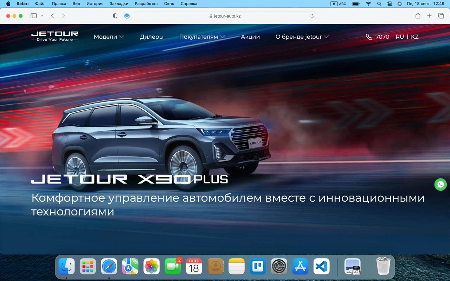
Task: Click the WhatsApp chat floating icon
Action: pyautogui.click(x=441, y=184)
